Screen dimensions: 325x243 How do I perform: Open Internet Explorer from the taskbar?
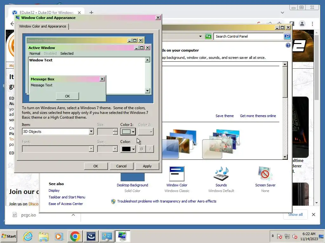(28, 236)
